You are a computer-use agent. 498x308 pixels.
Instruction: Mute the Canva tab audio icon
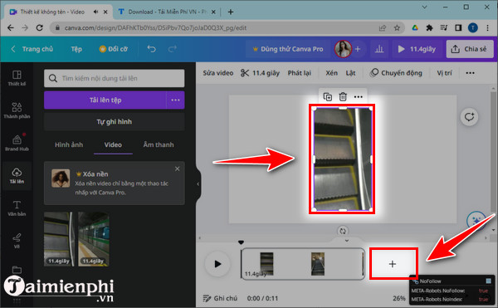click(95, 12)
